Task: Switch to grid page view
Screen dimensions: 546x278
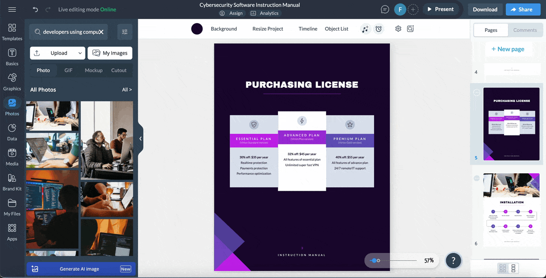Action: 503,268
